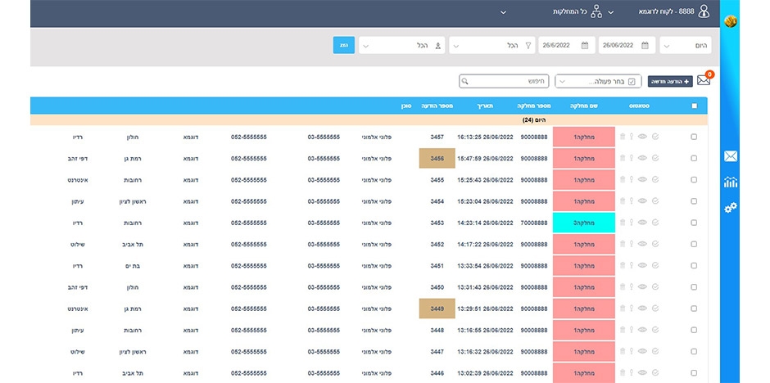
Task: Check the checkbox for row 3457
Action: pyautogui.click(x=694, y=137)
